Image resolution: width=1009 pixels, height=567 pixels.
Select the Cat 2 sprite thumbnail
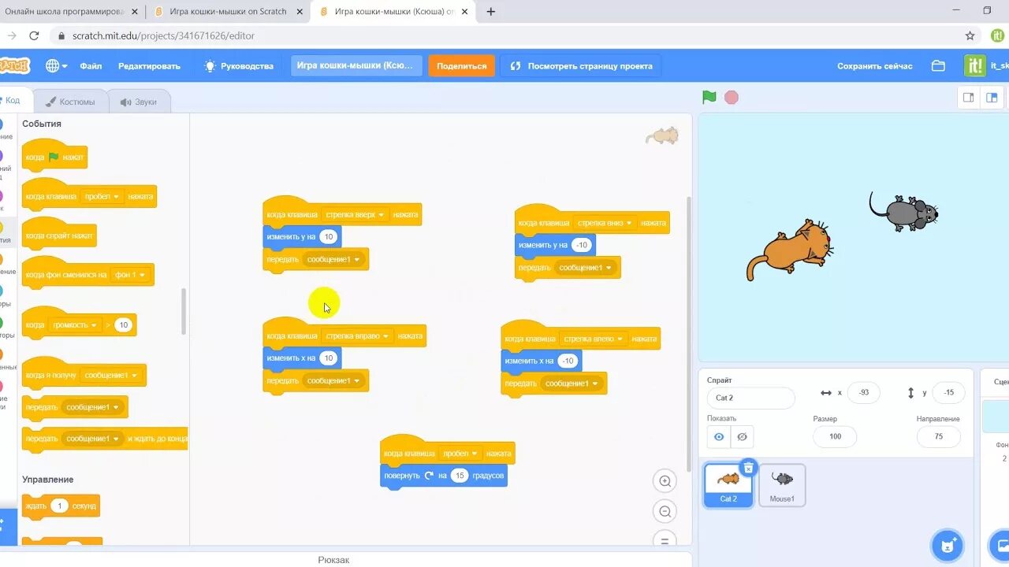(x=728, y=484)
